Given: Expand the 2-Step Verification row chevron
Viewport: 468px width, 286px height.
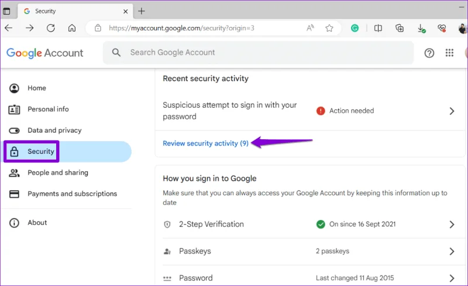Looking at the screenshot, I should pos(452,225).
